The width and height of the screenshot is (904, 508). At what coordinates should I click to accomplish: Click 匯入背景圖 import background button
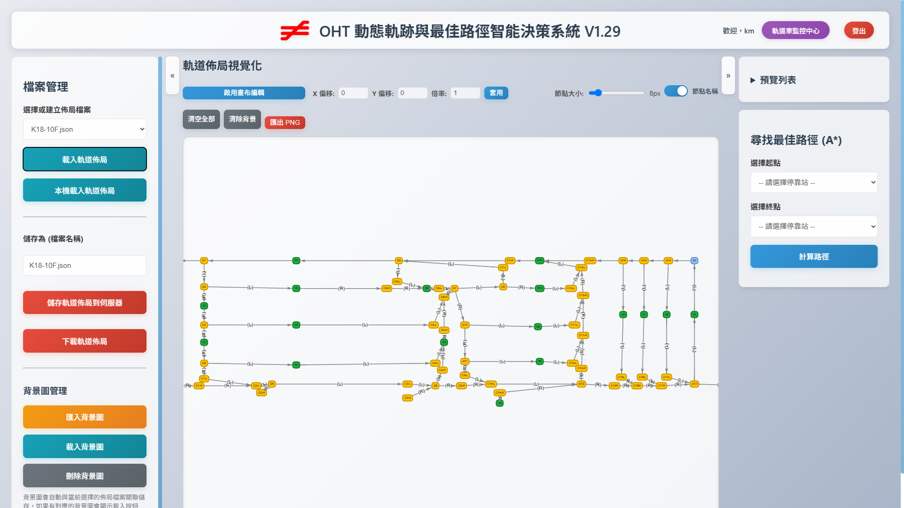85,417
